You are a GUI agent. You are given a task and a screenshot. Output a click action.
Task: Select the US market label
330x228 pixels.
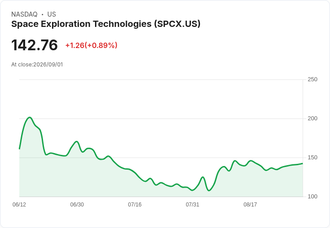click(52, 14)
